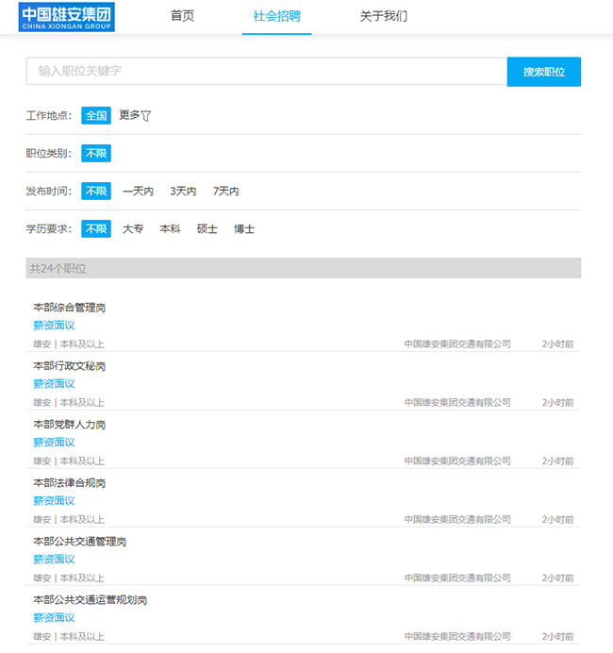Viewport: 613px width, 653px height.
Task: Click 薪资面议 under 本部公共交通运营规划岗
Action: tap(54, 617)
